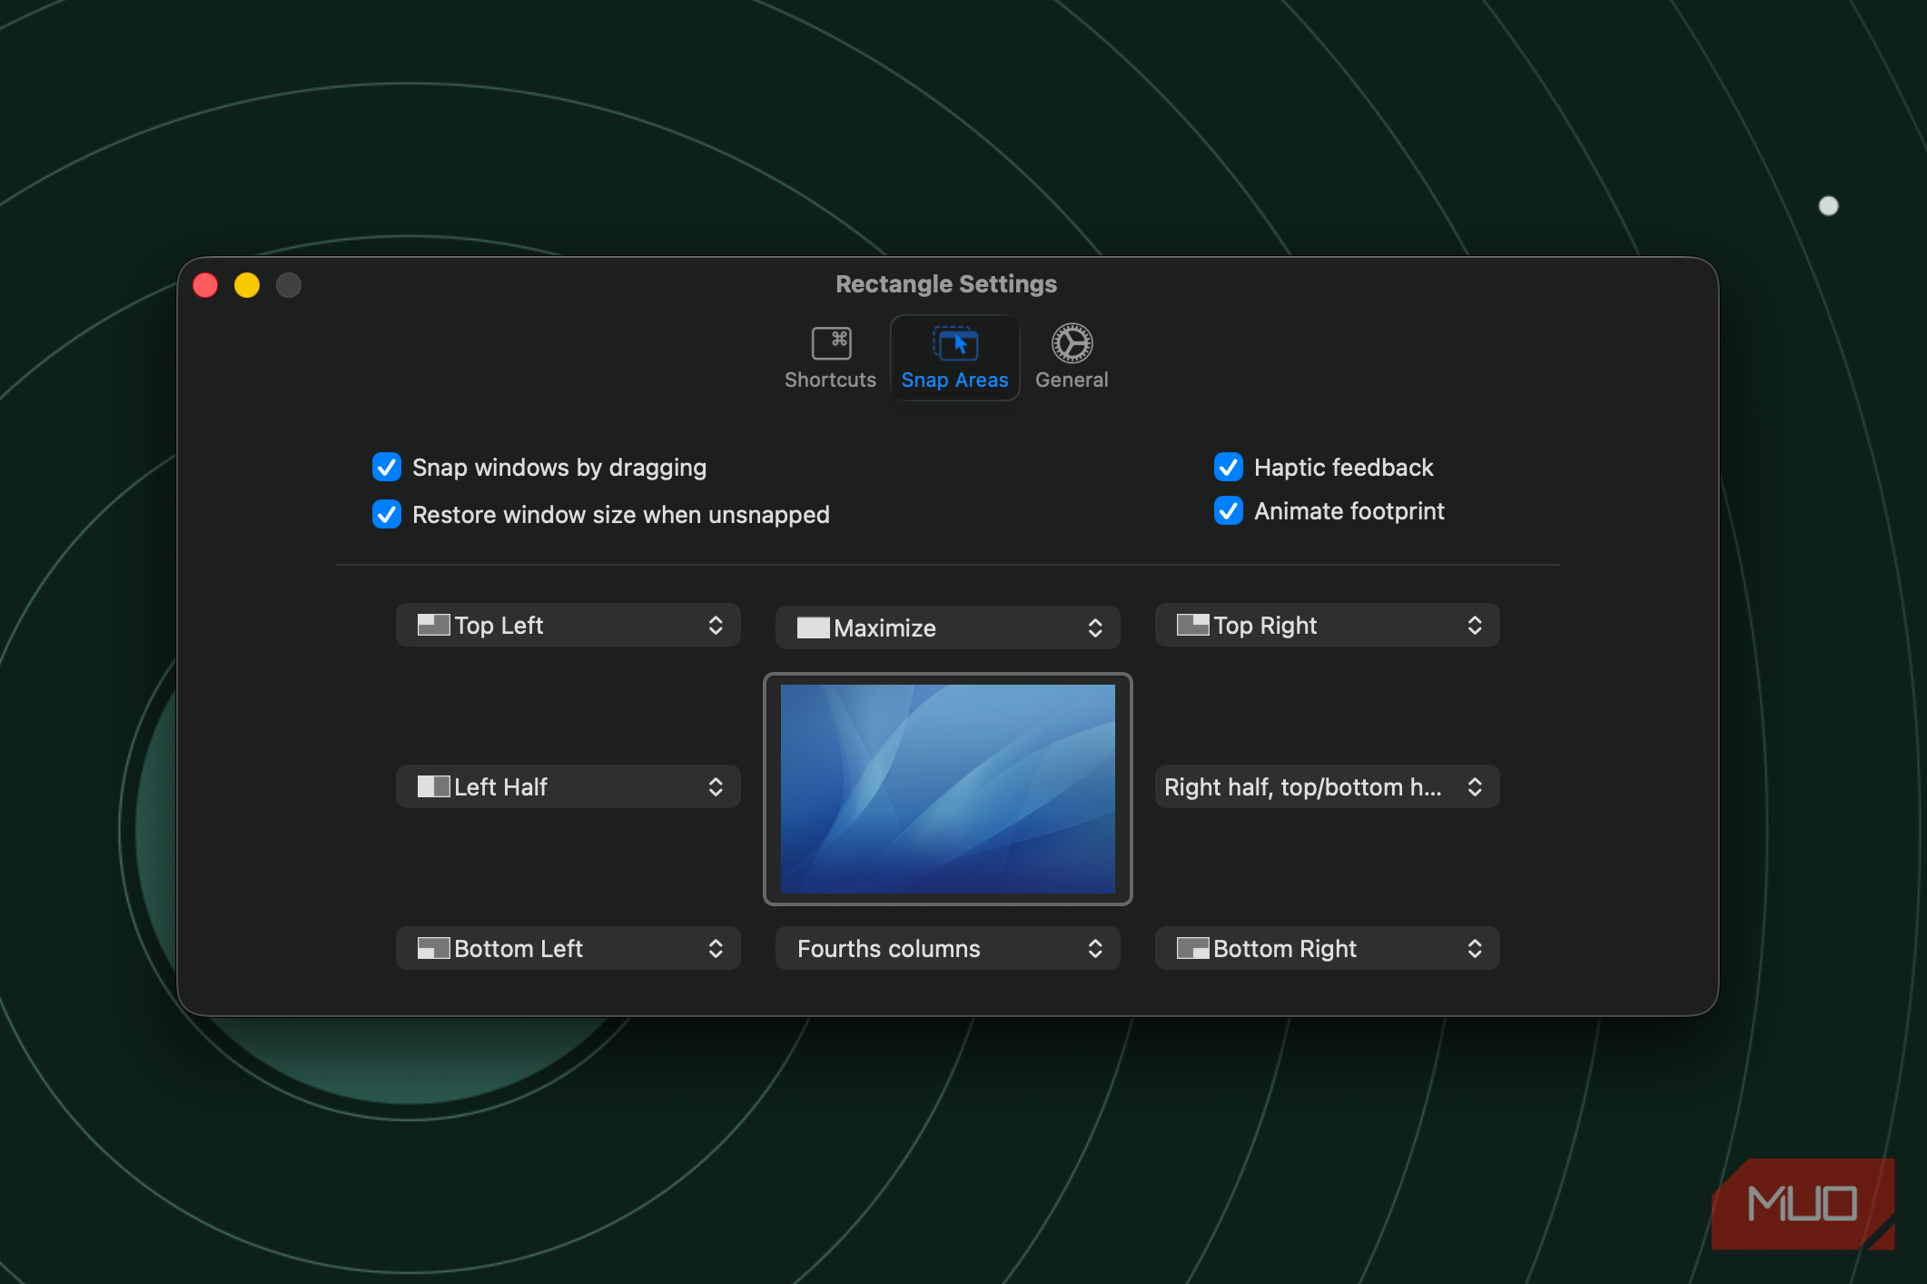Toggle the Animate footprint checkbox

pyautogui.click(x=1229, y=511)
